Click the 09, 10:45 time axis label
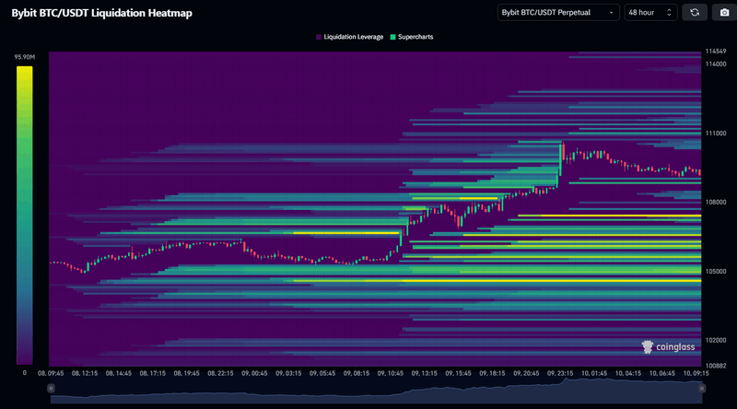The image size is (737, 409). coord(390,373)
